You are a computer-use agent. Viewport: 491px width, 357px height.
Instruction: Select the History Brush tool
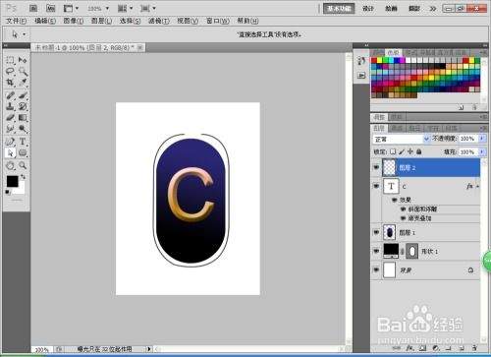23,106
